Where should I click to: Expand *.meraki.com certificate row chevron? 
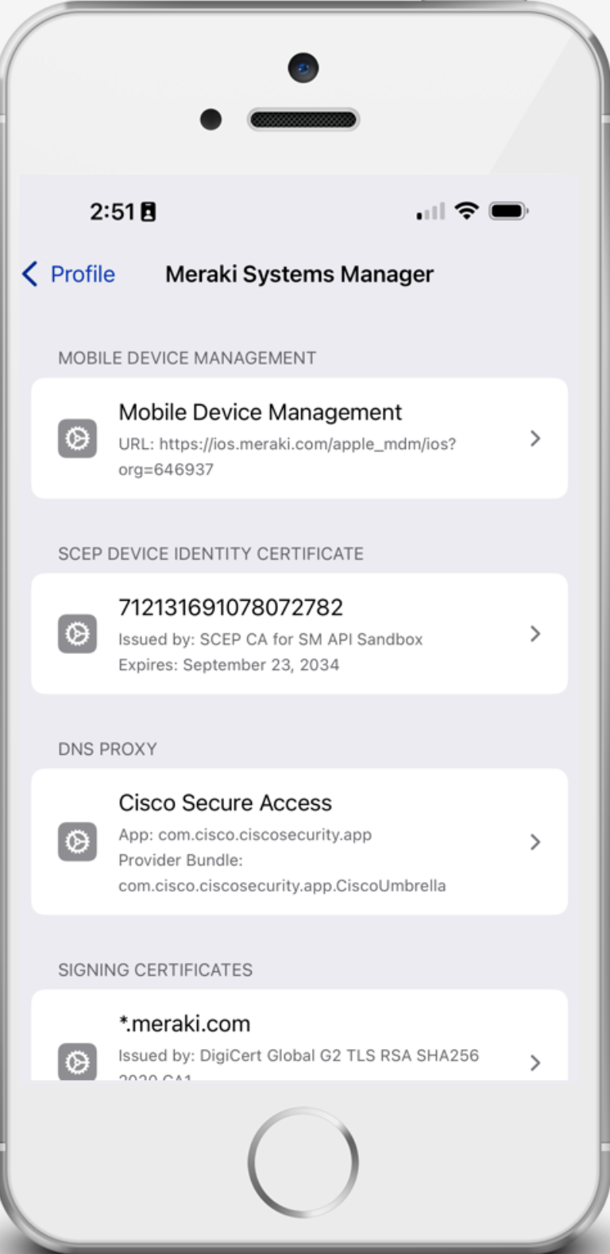pos(535,1062)
